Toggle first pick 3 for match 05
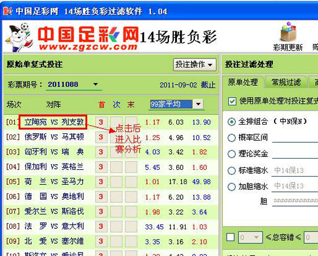 click(101, 182)
